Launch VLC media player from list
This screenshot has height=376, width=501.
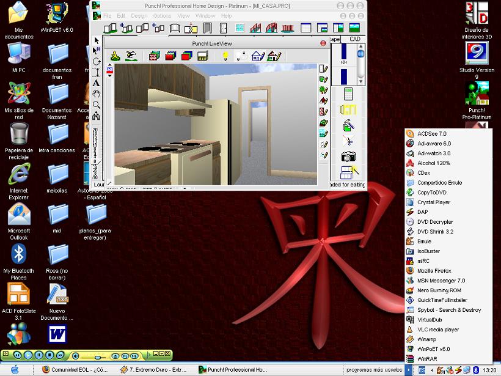448,330
